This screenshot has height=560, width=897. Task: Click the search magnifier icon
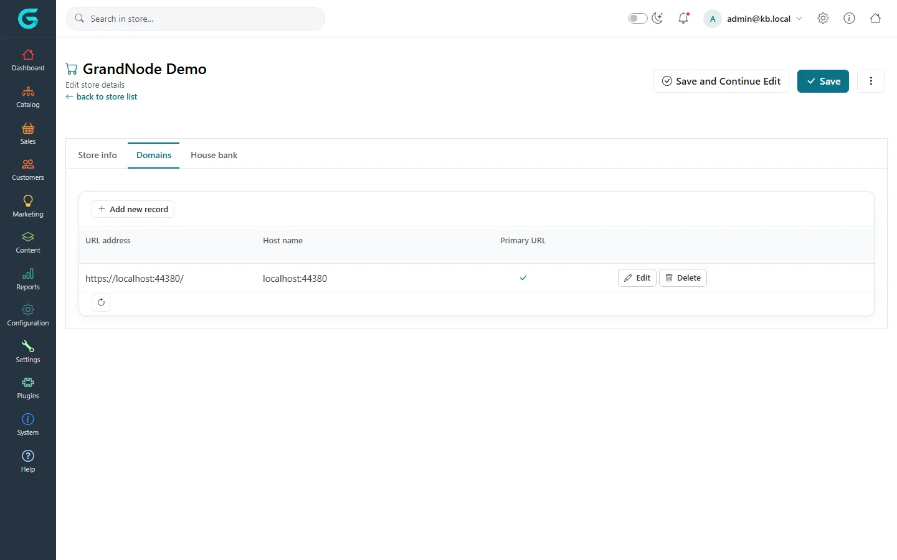[80, 18]
